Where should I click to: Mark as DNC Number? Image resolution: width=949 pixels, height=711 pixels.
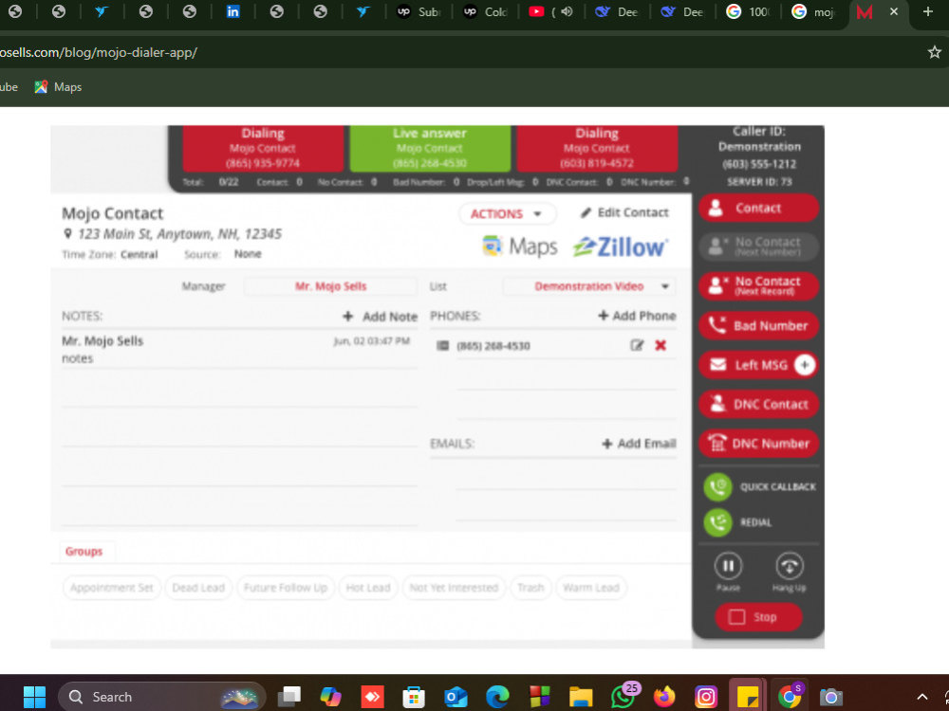pos(758,444)
